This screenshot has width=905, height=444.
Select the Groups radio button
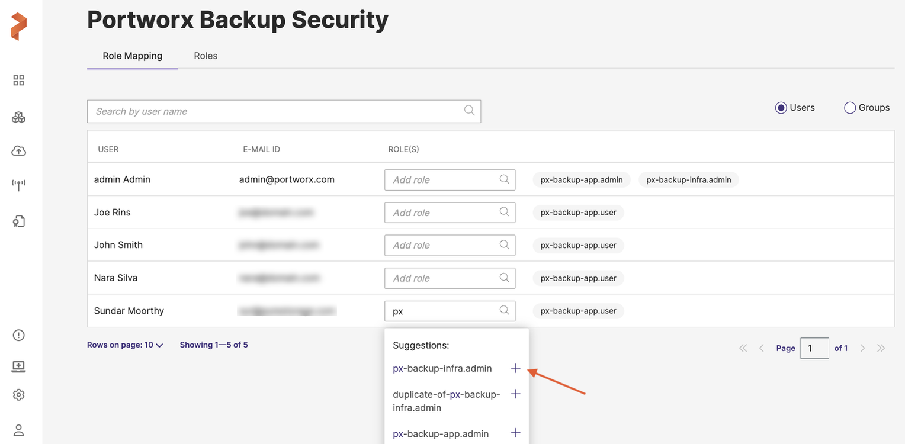[850, 108]
